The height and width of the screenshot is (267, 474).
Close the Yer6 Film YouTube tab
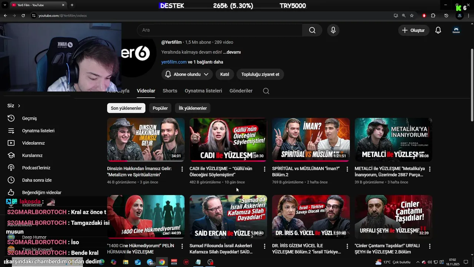(63, 5)
